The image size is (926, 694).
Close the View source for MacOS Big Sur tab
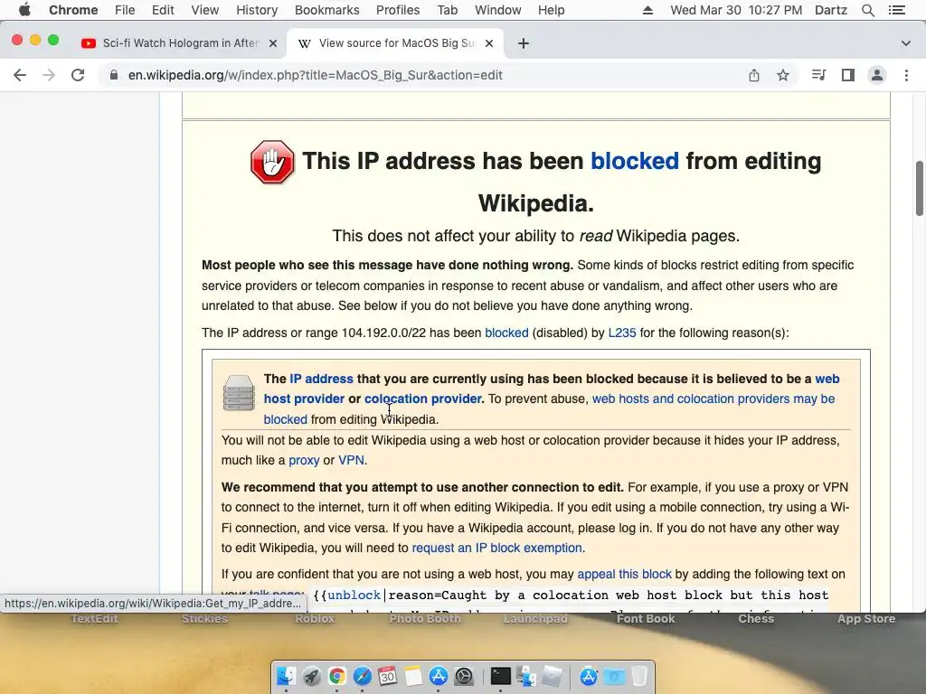click(x=489, y=43)
